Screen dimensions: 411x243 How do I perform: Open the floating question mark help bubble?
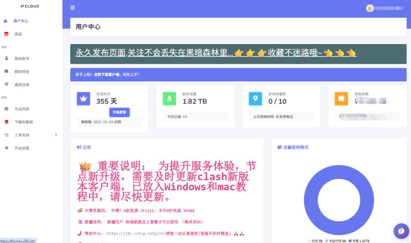click(401, 231)
